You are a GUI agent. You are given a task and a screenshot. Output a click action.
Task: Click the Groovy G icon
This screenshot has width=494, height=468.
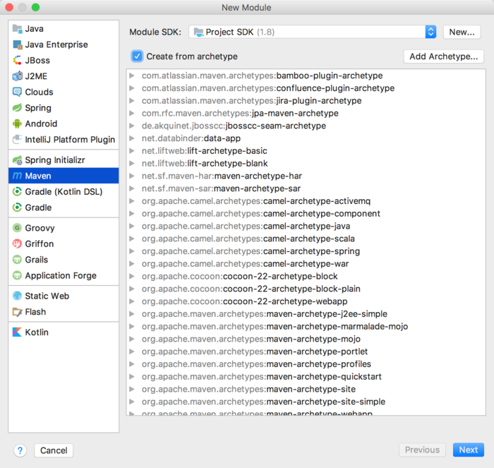click(x=17, y=228)
